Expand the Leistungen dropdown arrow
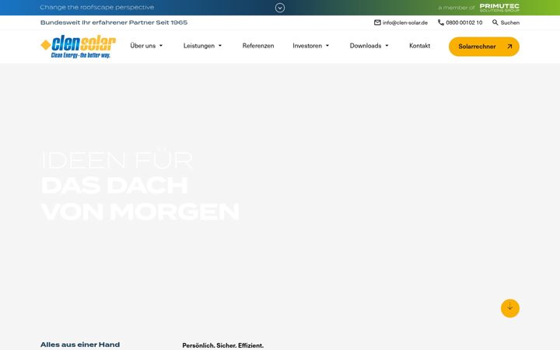The width and height of the screenshot is (560, 350). point(220,46)
